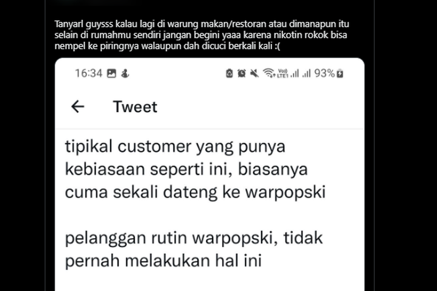Screen dimensions: 437x291
Task: Tap the battery charging icon
Action: pyautogui.click(x=340, y=74)
